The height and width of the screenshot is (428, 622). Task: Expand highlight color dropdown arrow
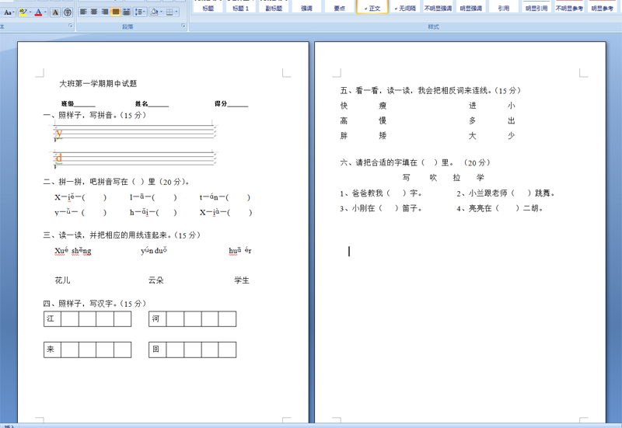[30, 12]
